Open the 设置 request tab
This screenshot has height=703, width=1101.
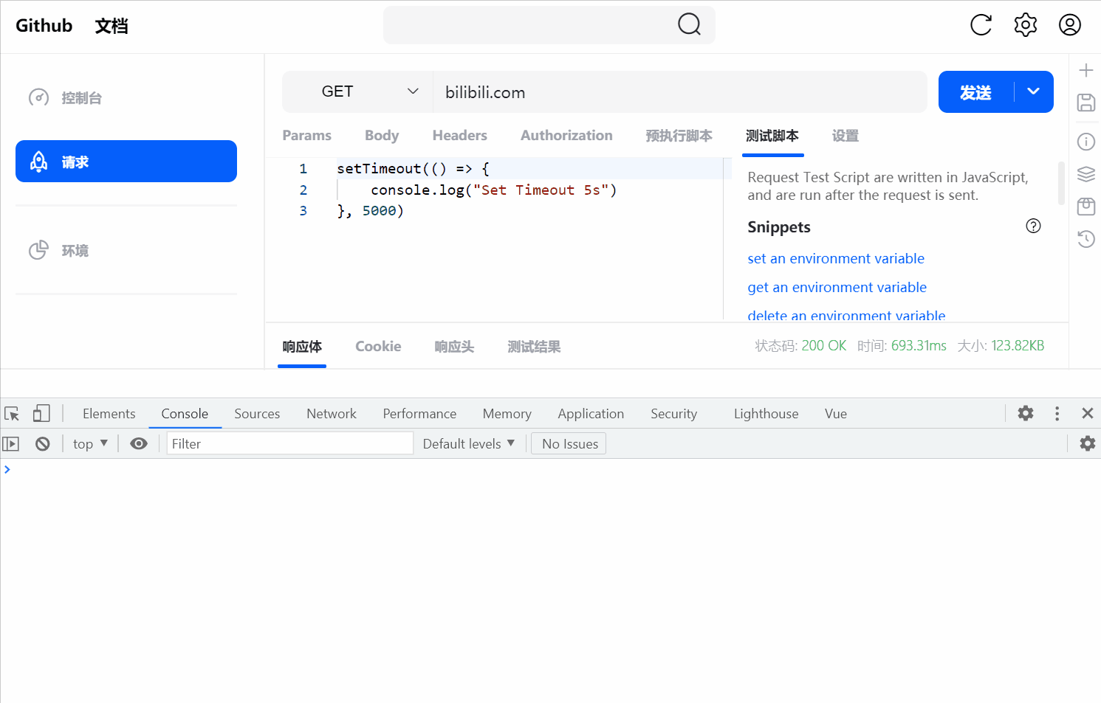coord(846,136)
